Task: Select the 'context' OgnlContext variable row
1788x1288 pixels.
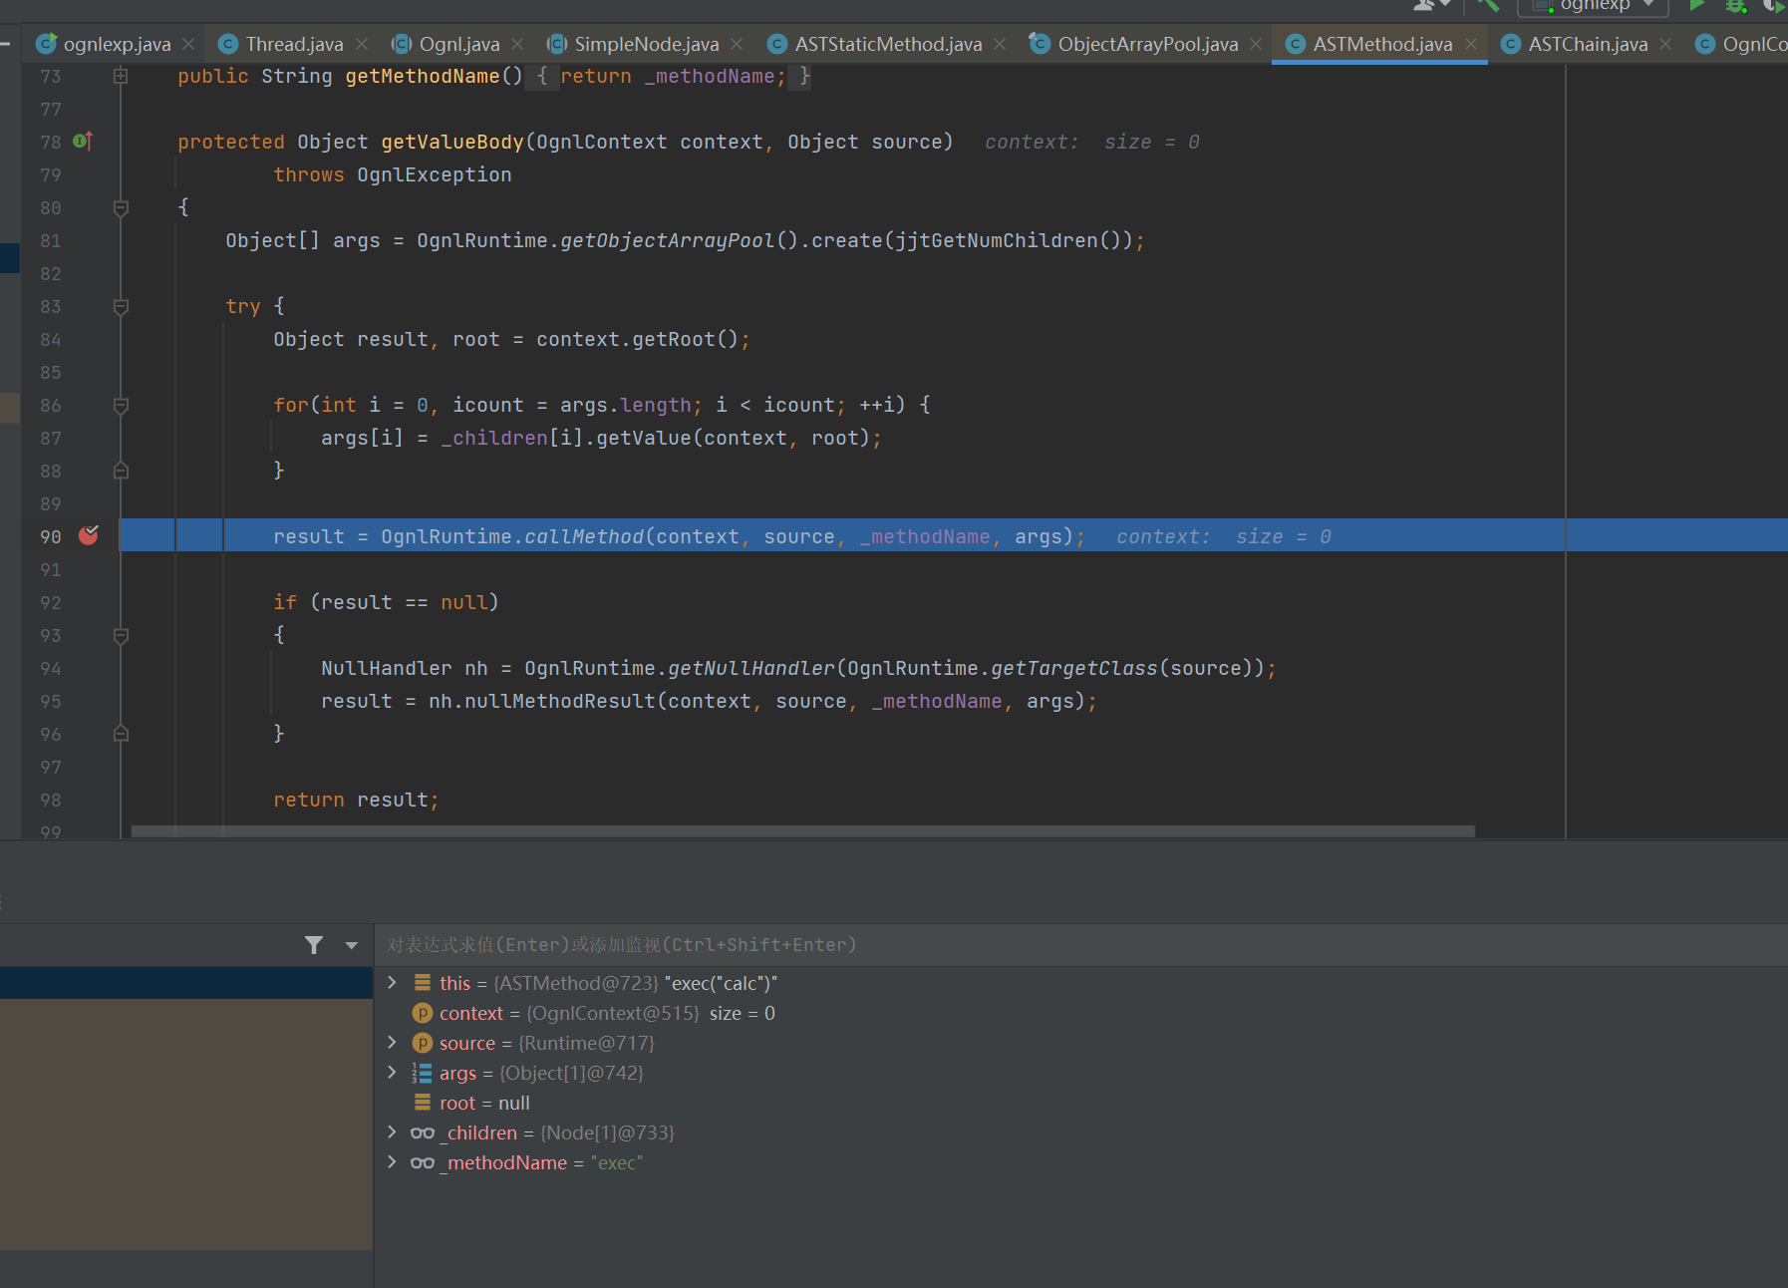Action: [x=1080, y=1013]
